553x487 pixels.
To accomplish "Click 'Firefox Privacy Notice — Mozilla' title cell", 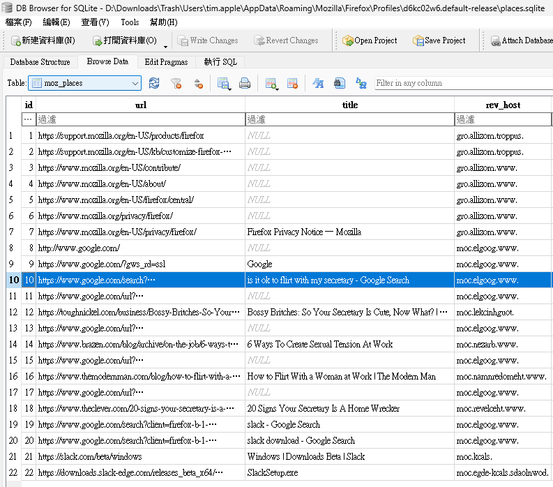I will pyautogui.click(x=349, y=232).
